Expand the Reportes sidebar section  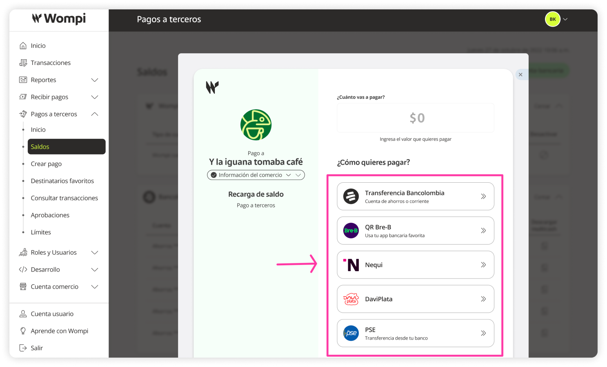click(95, 80)
